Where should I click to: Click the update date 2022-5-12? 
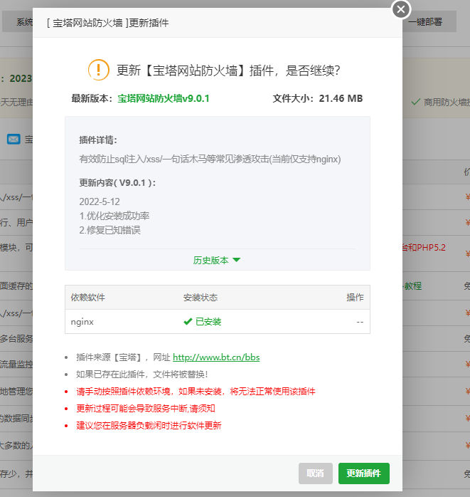(100, 202)
